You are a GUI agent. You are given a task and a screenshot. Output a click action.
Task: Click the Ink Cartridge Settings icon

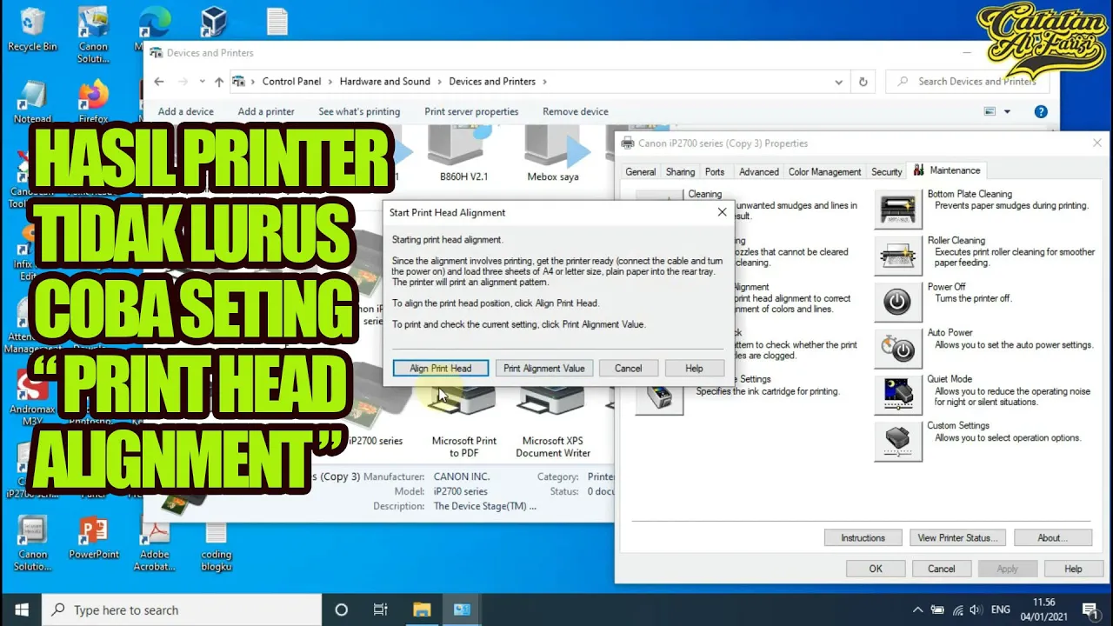click(x=659, y=395)
